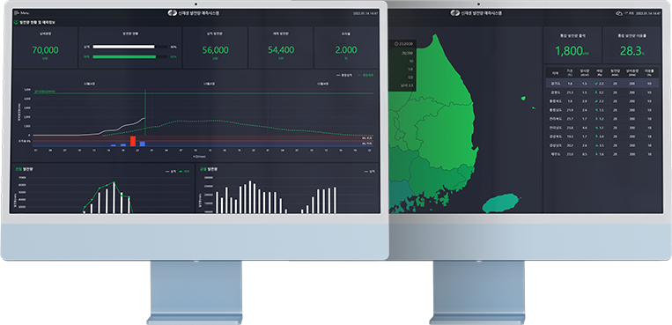
Task: Click Jeju island on the map
Action: [501, 203]
